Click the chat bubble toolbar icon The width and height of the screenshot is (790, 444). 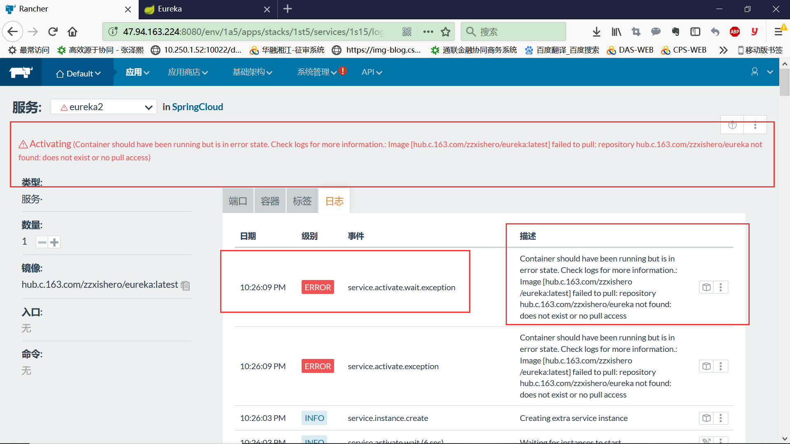(x=656, y=32)
